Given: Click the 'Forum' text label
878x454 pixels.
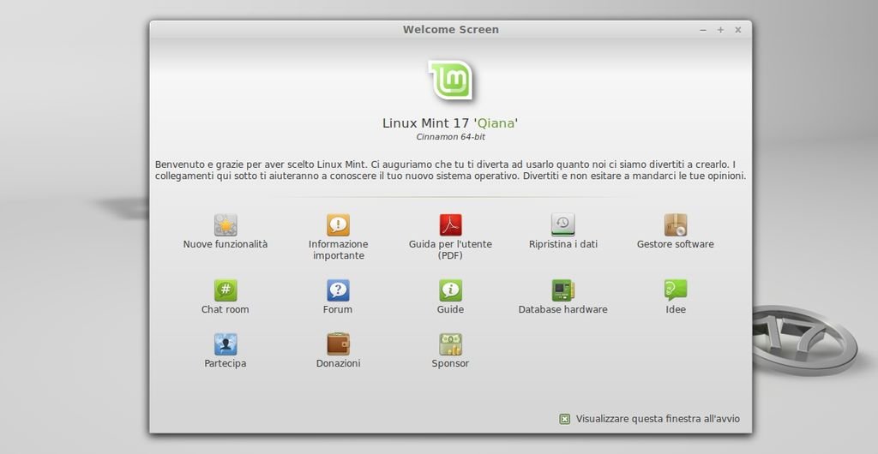Looking at the screenshot, I should pos(338,309).
